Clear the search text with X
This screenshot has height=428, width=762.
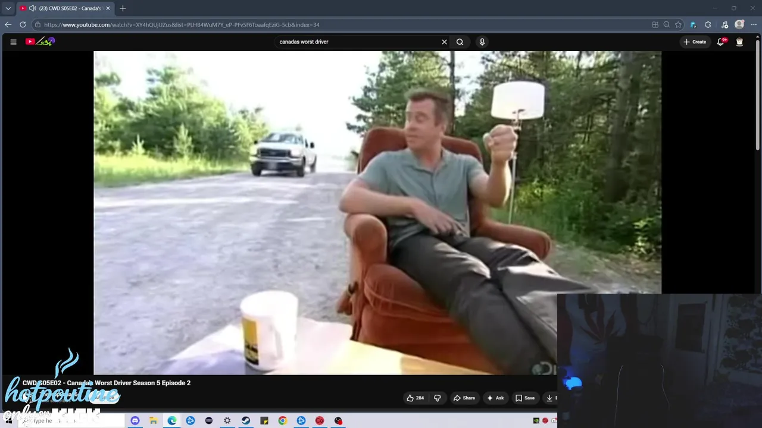444,42
